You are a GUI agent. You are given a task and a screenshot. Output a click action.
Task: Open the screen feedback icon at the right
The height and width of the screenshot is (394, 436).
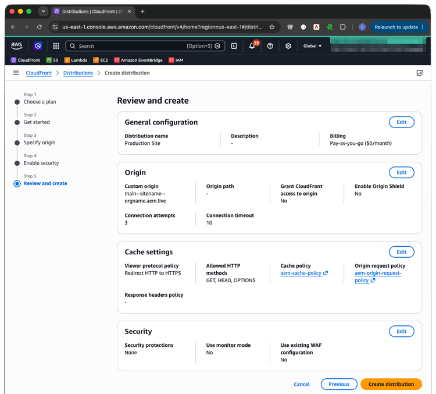click(x=420, y=73)
